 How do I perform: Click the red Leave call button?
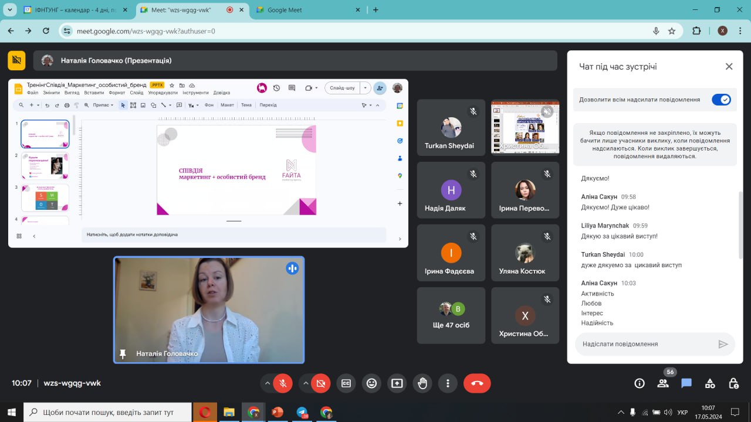pyautogui.click(x=476, y=383)
